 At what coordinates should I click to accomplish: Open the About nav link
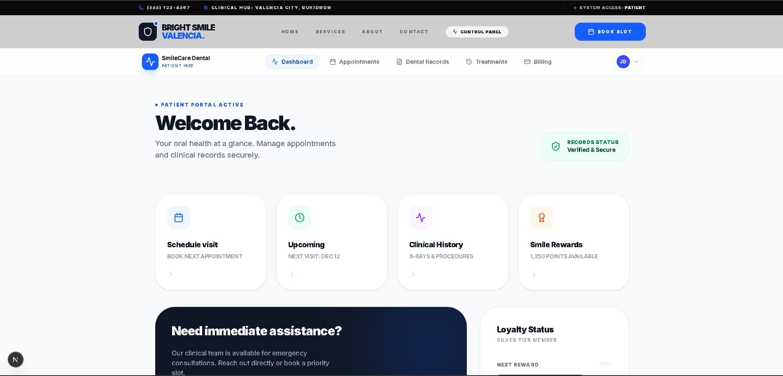(x=372, y=32)
